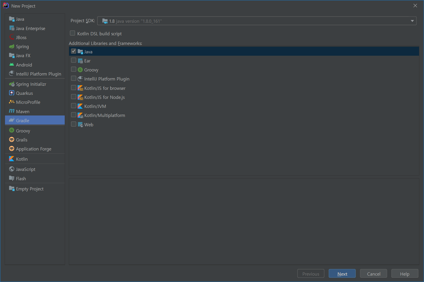This screenshot has width=424, height=282.
Task: Choose the Java Enterprise icon in sidebar
Action: coord(12,28)
